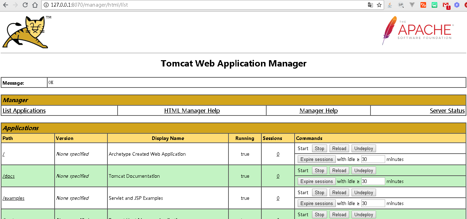Image resolution: width=467 pixels, height=219 pixels.
Task: Open the Google Translate icon in address bar
Action: [x=370, y=5]
